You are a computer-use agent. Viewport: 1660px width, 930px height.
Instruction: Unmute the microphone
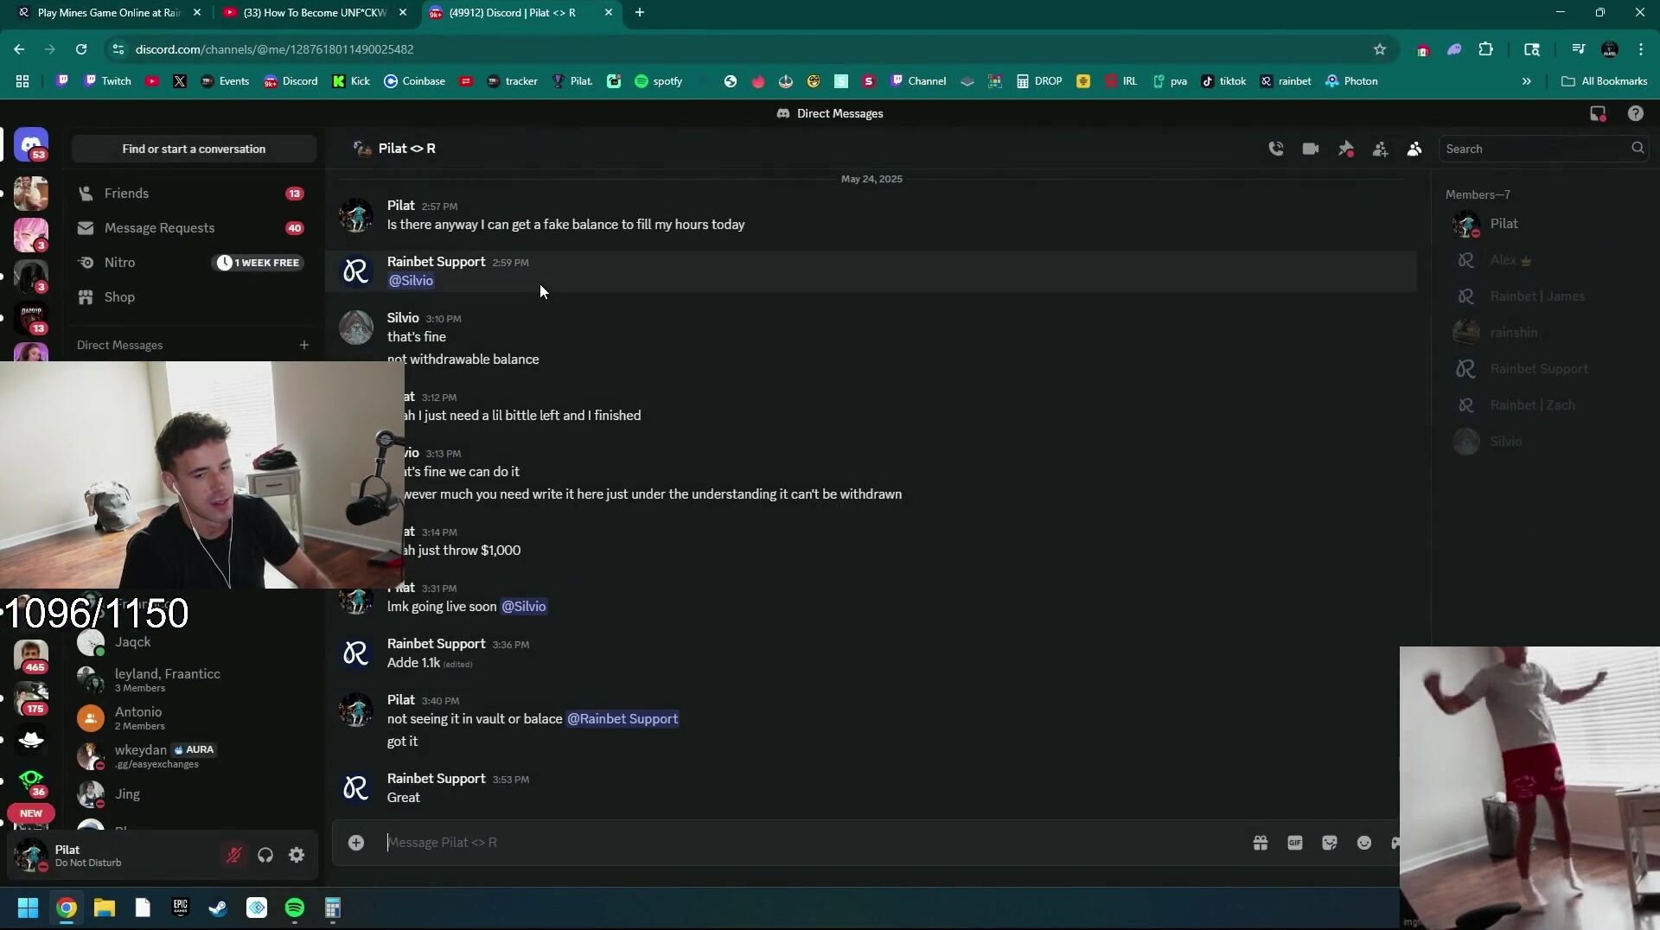point(233,855)
